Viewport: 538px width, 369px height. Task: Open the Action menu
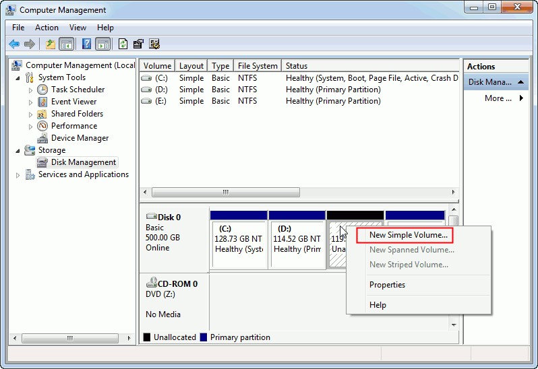[47, 28]
